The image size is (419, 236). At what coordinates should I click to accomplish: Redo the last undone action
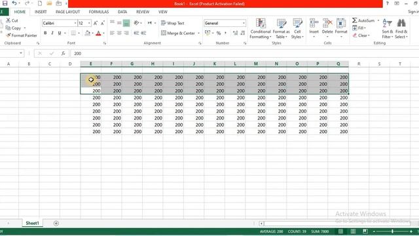click(x=27, y=3)
